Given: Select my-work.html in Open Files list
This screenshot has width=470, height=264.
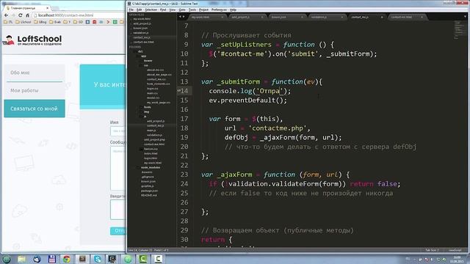Looking at the screenshot, I should pyautogui.click(x=142, y=19).
